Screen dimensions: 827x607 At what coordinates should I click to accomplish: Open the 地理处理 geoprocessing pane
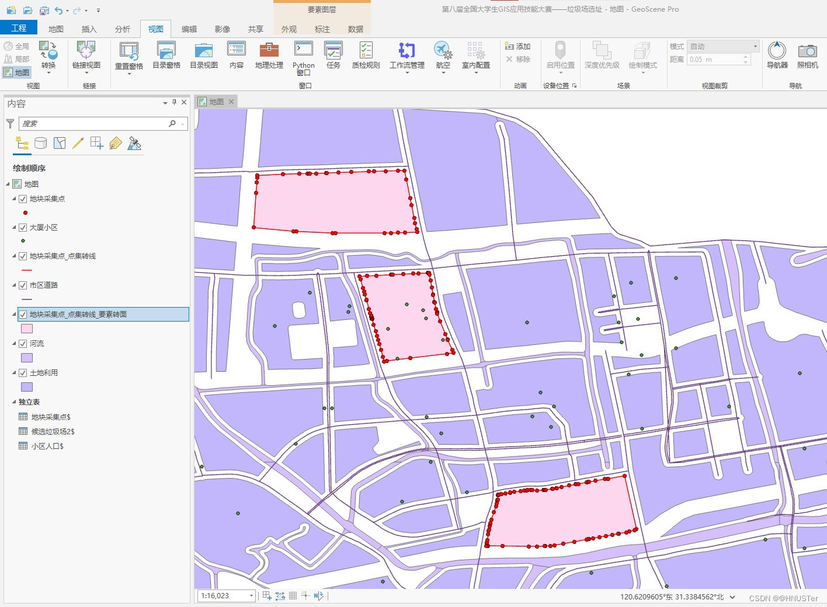[x=269, y=55]
